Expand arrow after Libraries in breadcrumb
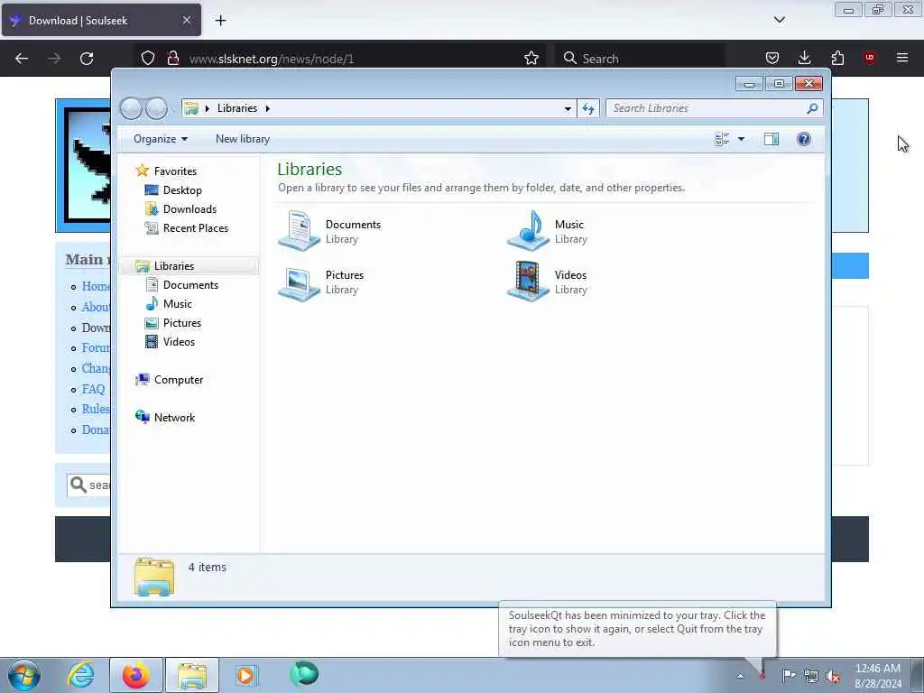Screen dimensions: 924x693 click(x=267, y=108)
